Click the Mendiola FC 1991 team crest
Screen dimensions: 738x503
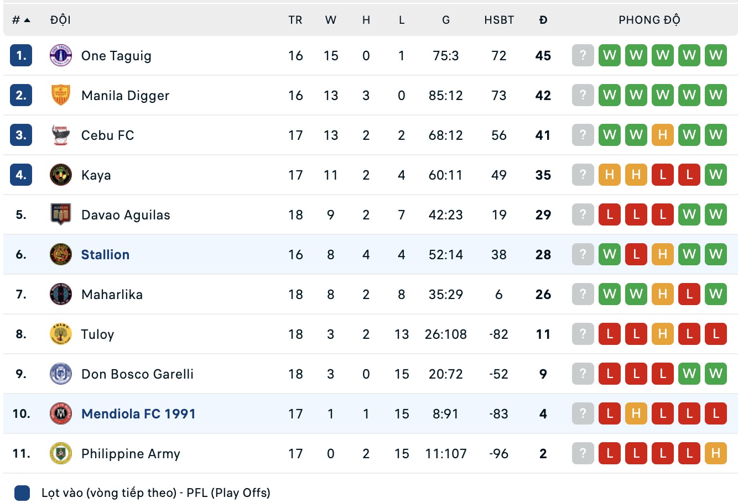point(61,413)
